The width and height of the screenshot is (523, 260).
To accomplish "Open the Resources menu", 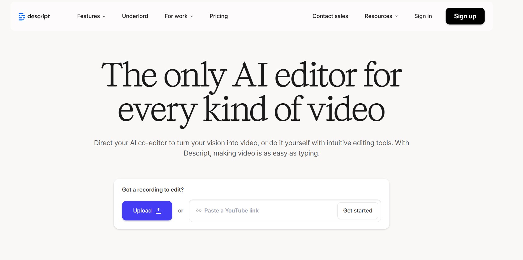I will point(378,16).
